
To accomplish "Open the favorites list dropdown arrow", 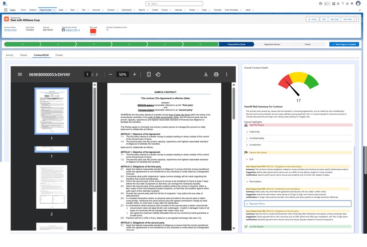I will point(329,4).
